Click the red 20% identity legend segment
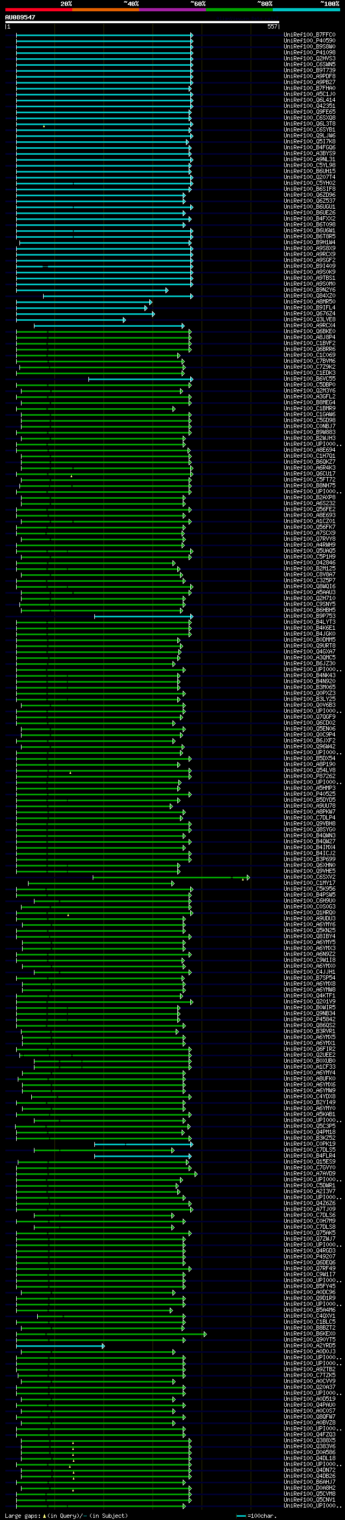The height and width of the screenshot is (1520, 345). (39, 10)
